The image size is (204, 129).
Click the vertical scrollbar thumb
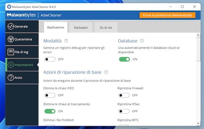(x=198, y=49)
